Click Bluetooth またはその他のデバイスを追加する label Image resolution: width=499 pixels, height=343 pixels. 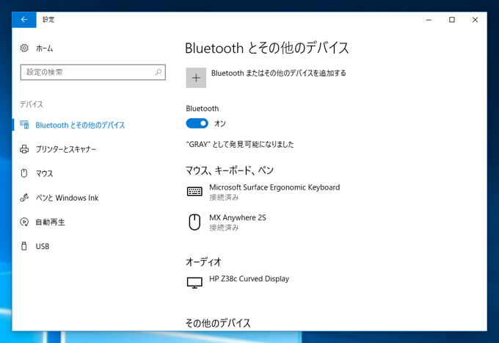(278, 73)
